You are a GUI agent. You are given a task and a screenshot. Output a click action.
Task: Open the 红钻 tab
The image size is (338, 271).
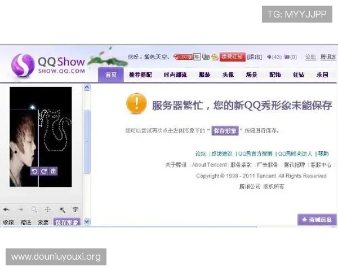[299, 75]
